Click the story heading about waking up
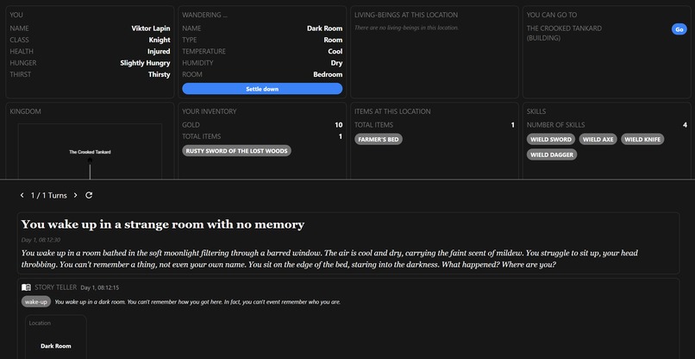The image size is (695, 359). click(163, 224)
